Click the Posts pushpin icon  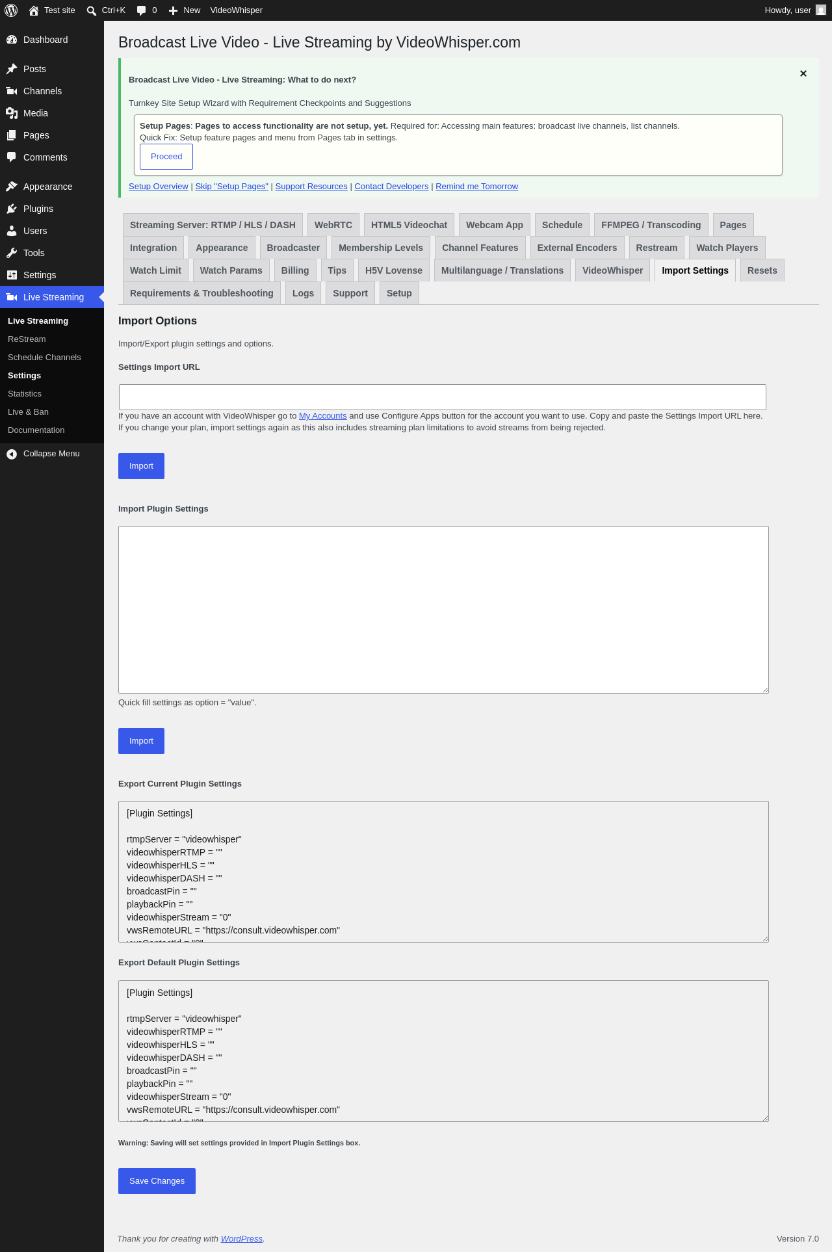12,69
